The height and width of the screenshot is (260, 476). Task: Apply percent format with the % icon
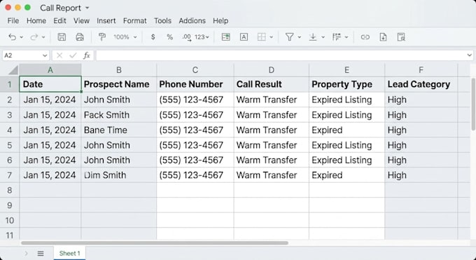(x=169, y=37)
